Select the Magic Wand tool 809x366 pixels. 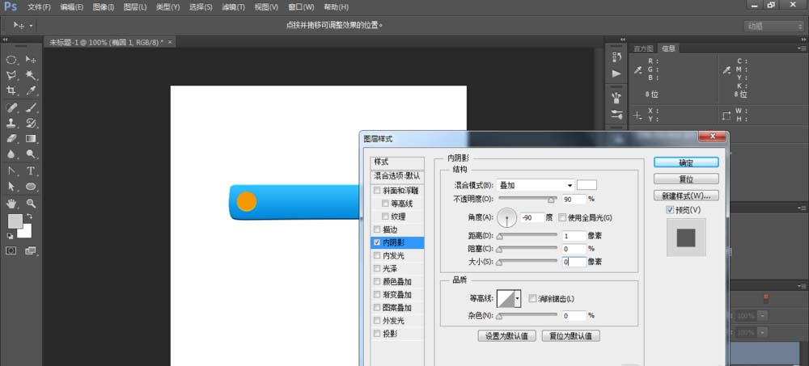click(31, 75)
